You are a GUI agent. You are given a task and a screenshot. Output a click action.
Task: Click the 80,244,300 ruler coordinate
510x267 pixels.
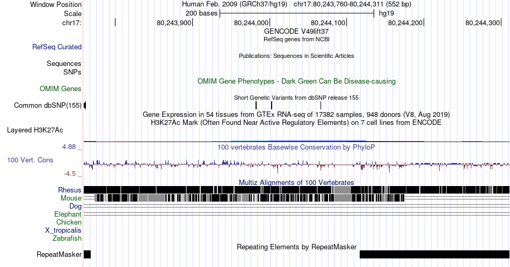tap(483, 23)
